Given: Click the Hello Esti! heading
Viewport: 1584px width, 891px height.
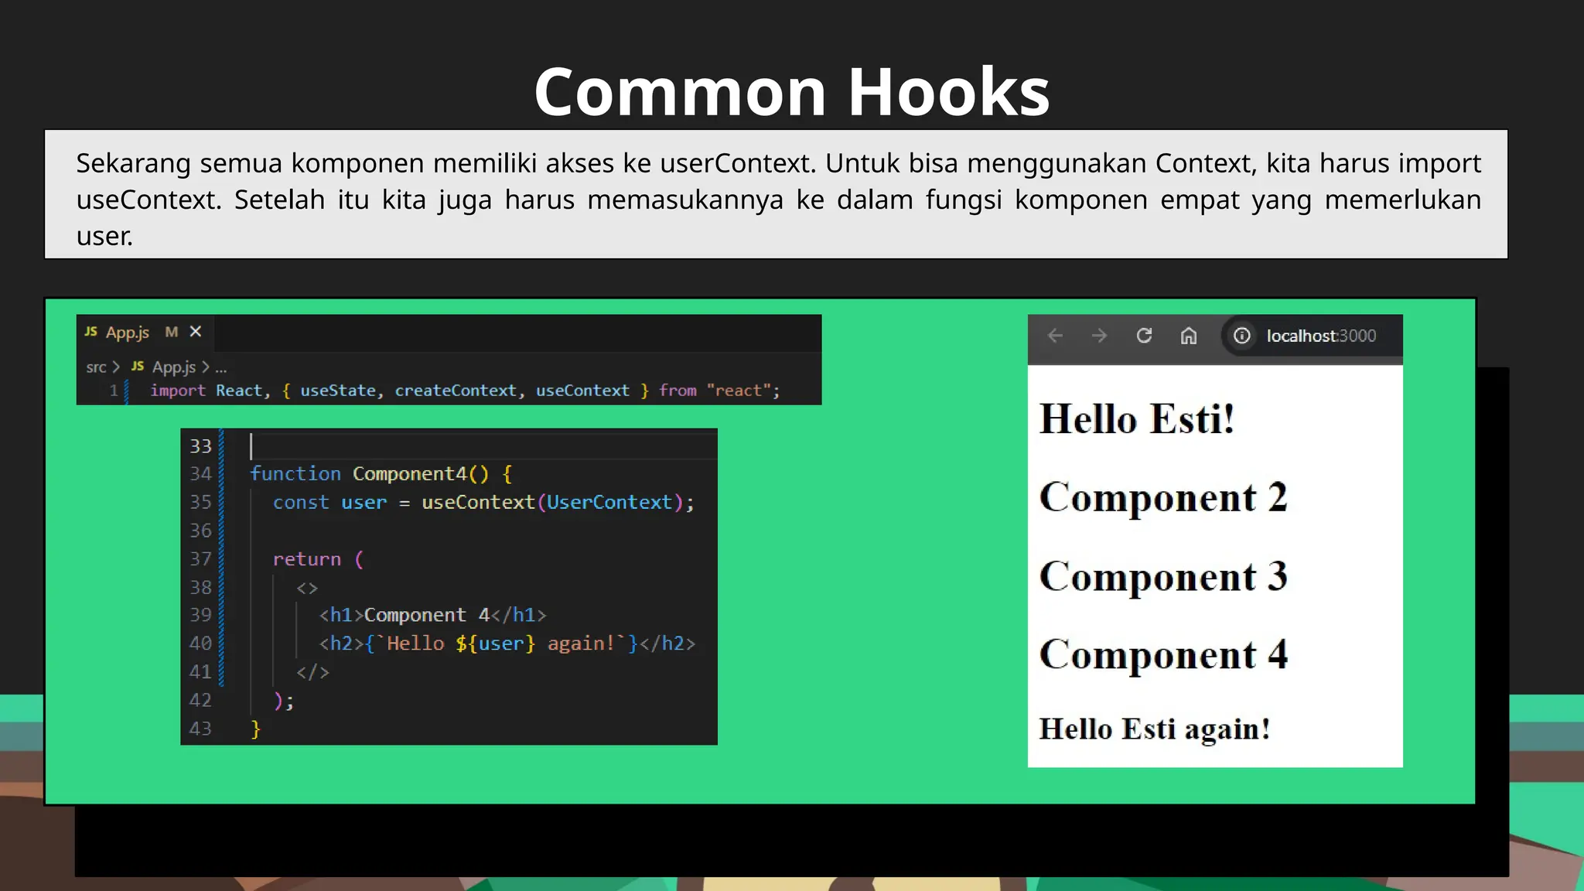Looking at the screenshot, I should point(1136,419).
